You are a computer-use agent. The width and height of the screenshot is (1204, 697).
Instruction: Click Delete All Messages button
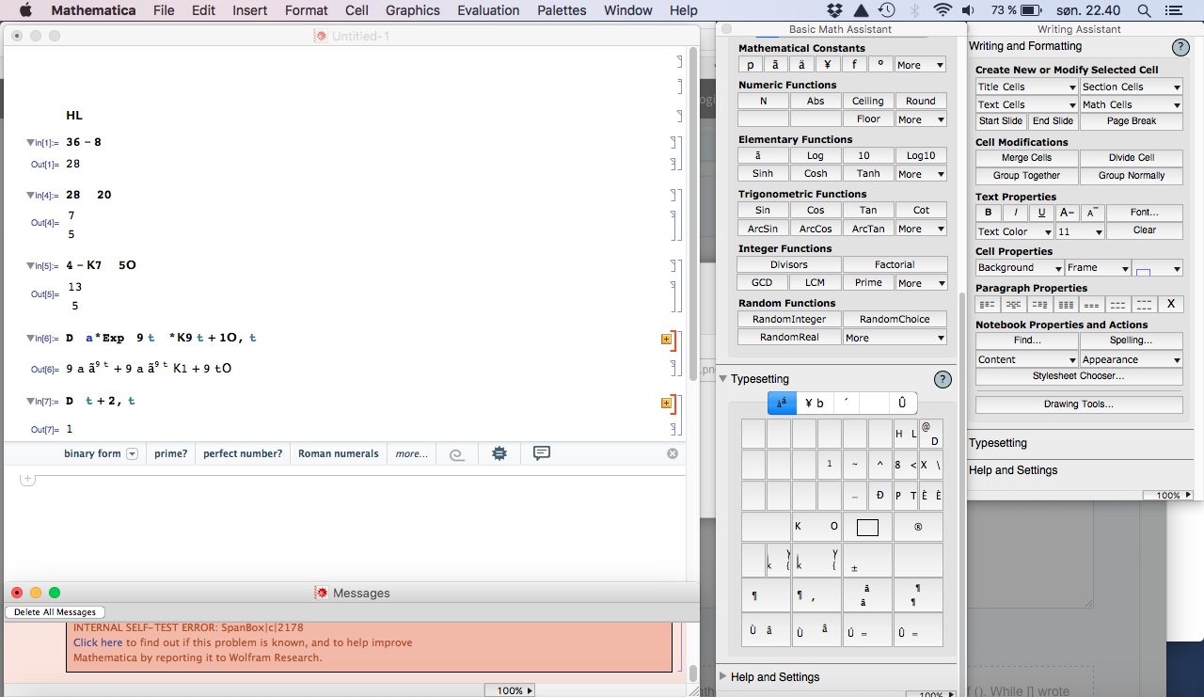[x=55, y=612]
